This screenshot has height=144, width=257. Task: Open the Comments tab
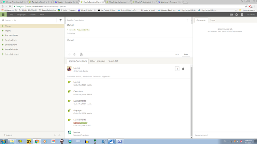(x=201, y=20)
